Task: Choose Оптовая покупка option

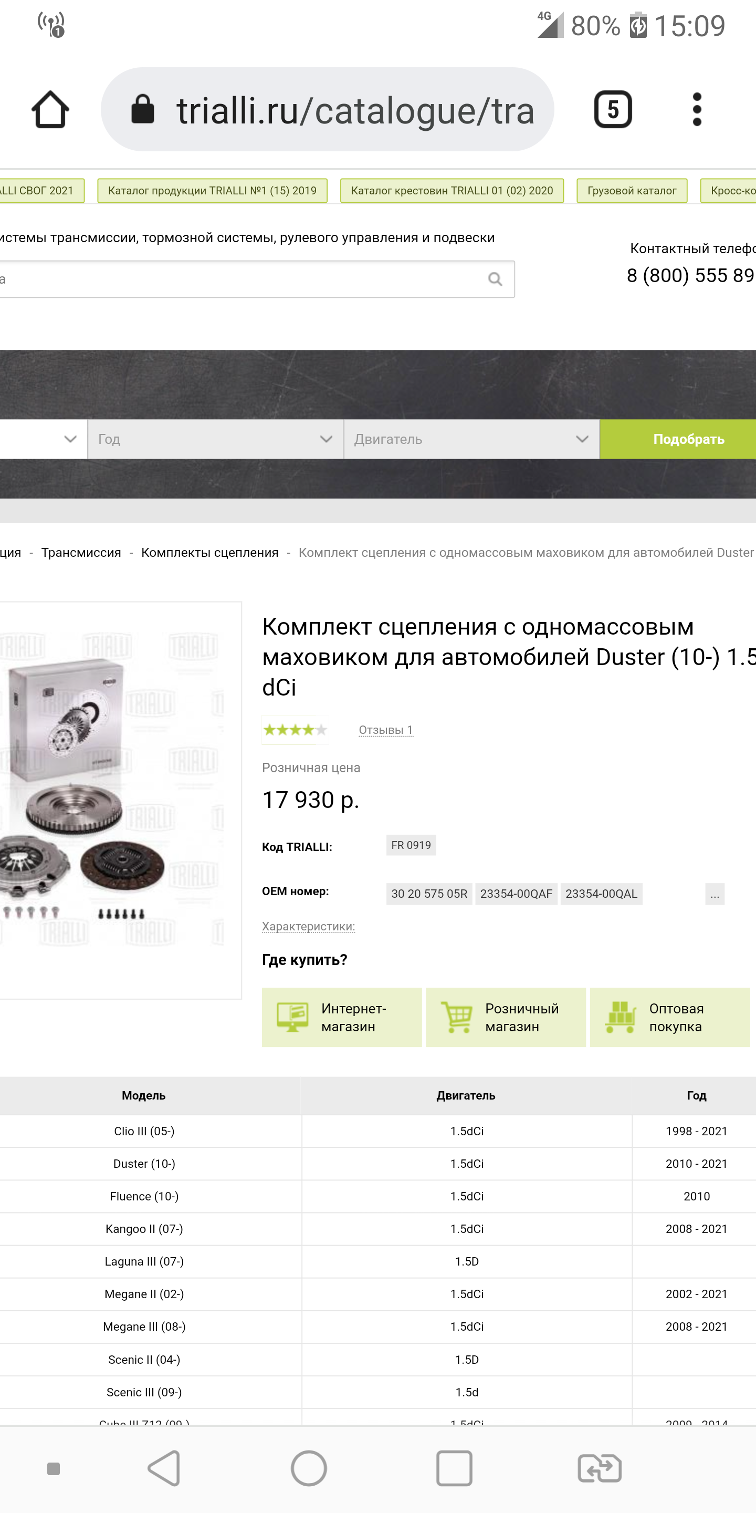Action: (670, 1017)
